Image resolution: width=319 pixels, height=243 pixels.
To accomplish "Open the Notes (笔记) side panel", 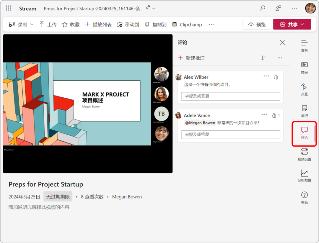I will pos(304,111).
